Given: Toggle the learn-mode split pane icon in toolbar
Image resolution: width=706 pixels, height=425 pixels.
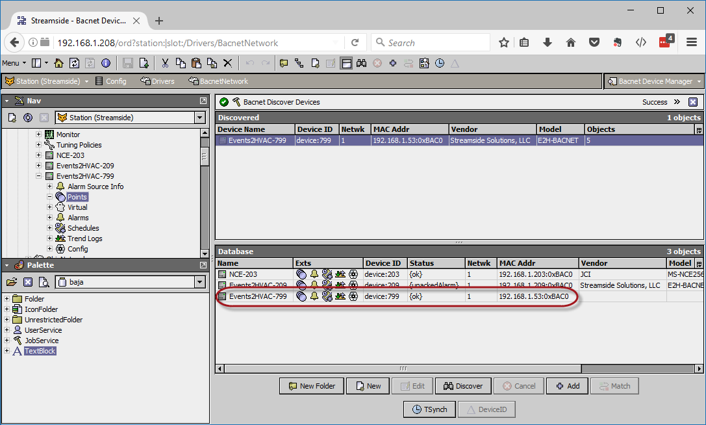Looking at the screenshot, I should [346, 63].
